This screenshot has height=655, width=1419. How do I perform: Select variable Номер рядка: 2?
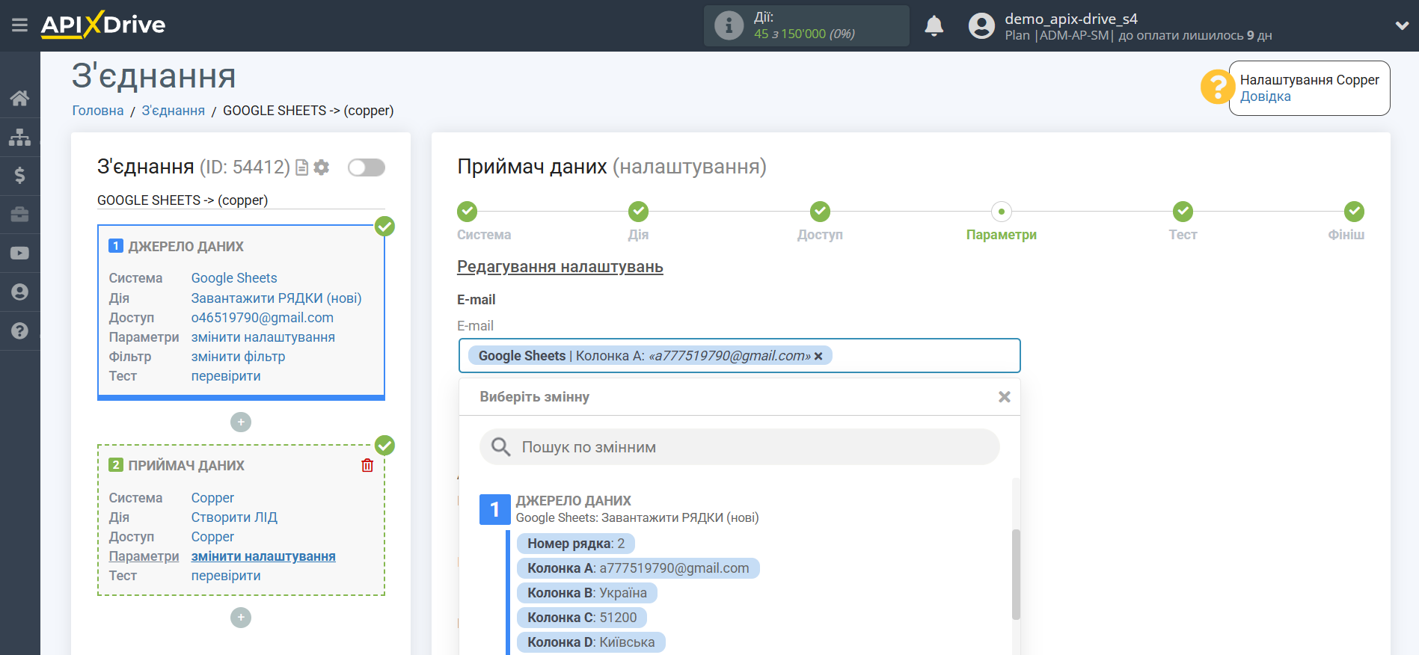(576, 544)
